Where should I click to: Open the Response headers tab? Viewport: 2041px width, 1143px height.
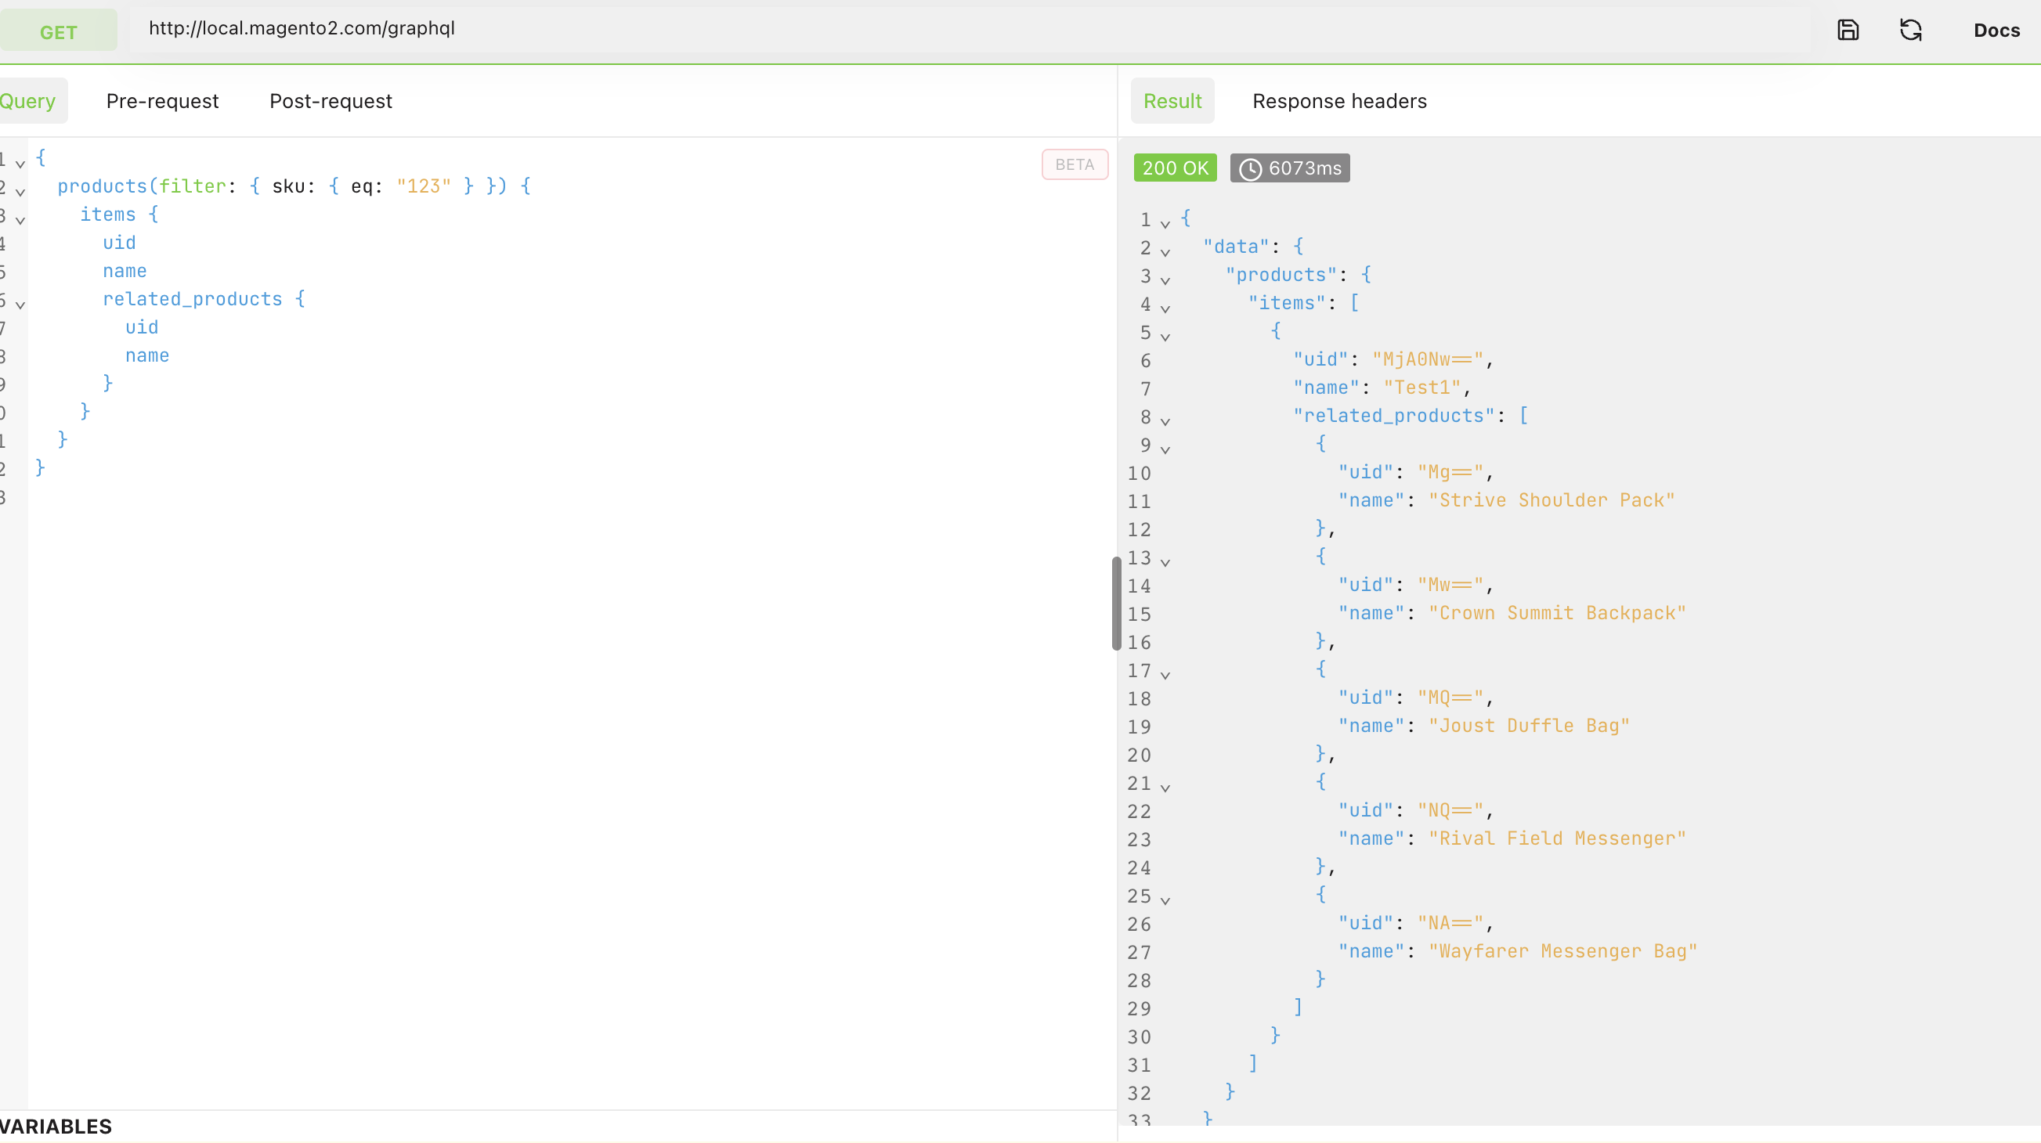(1339, 102)
